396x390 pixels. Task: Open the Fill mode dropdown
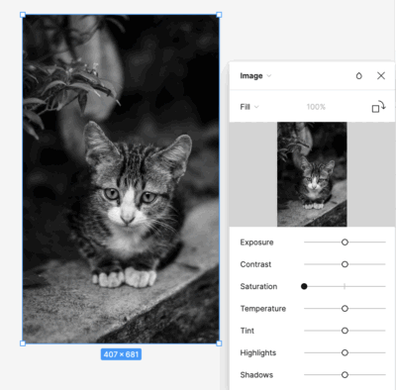point(249,107)
